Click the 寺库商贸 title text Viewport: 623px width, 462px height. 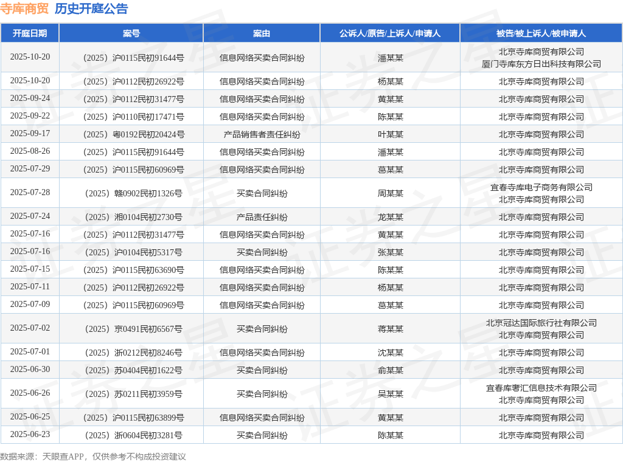(24, 9)
